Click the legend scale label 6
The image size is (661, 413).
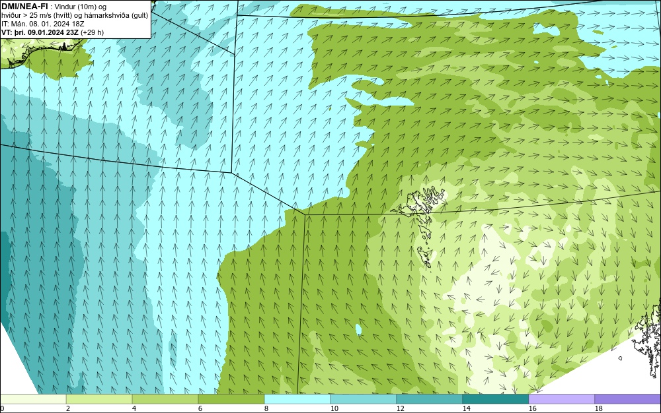200,408
